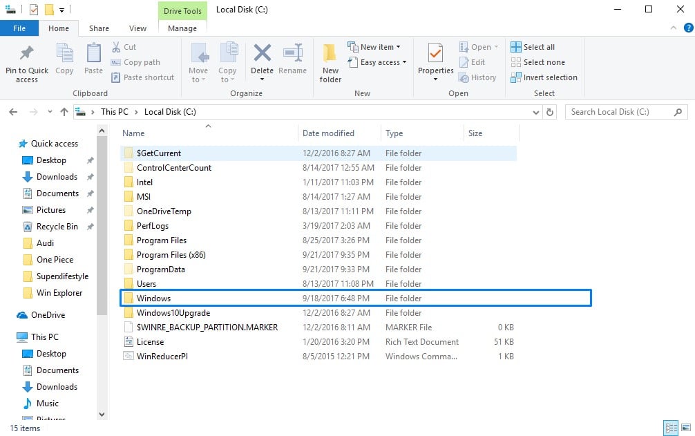Sort by Size column header
This screenshot has height=436, width=695.
[491, 133]
